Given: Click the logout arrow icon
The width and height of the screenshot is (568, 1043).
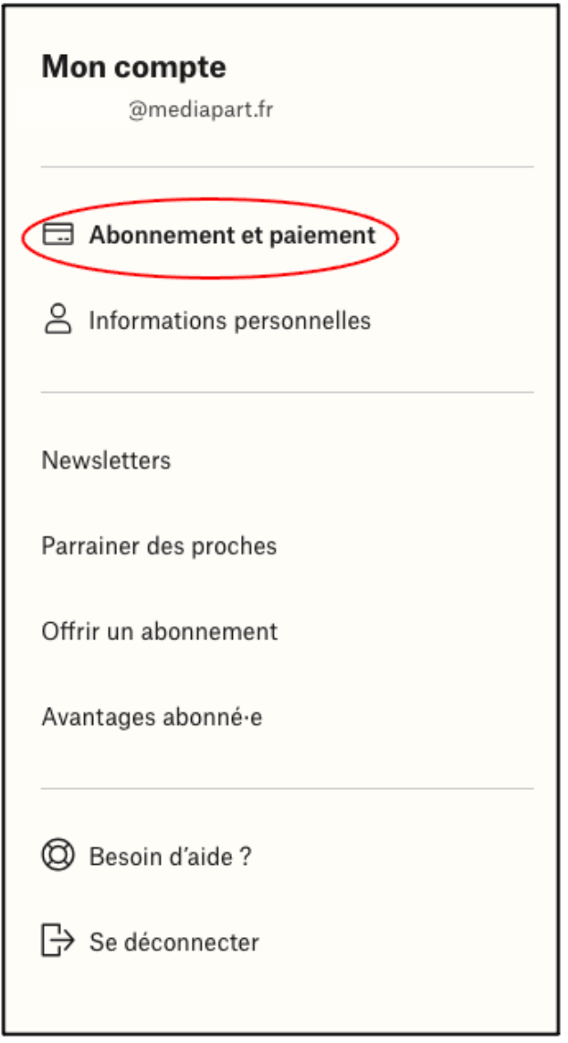Looking at the screenshot, I should [58, 940].
